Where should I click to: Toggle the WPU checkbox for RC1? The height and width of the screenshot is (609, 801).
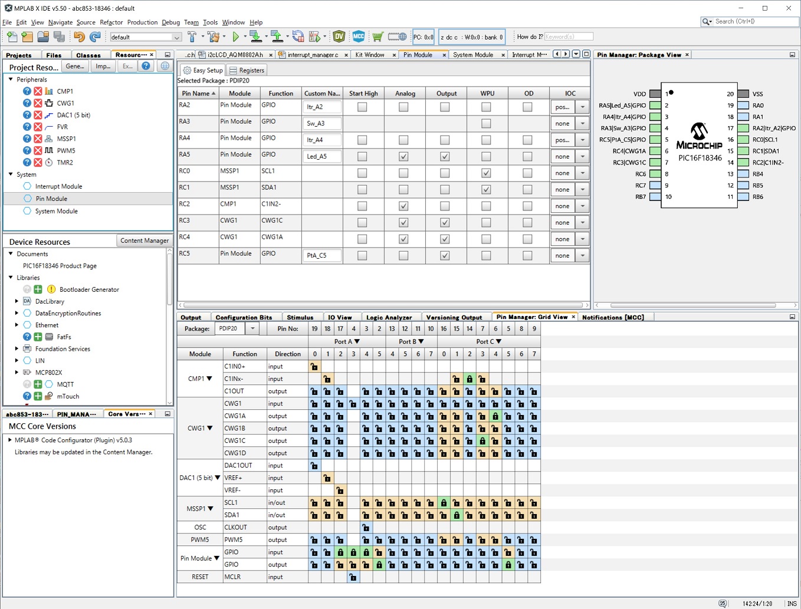486,190
